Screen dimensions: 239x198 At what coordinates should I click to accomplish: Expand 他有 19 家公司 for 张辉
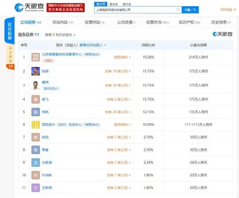[119, 70]
